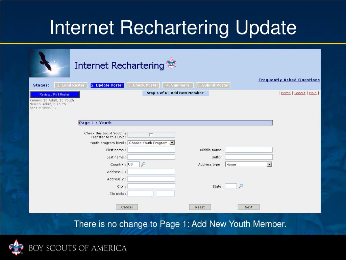Click the 'Zip code :' label

pyautogui.click(x=118, y=194)
